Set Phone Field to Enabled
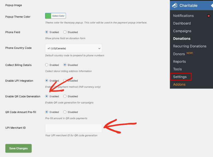 (47, 32)
